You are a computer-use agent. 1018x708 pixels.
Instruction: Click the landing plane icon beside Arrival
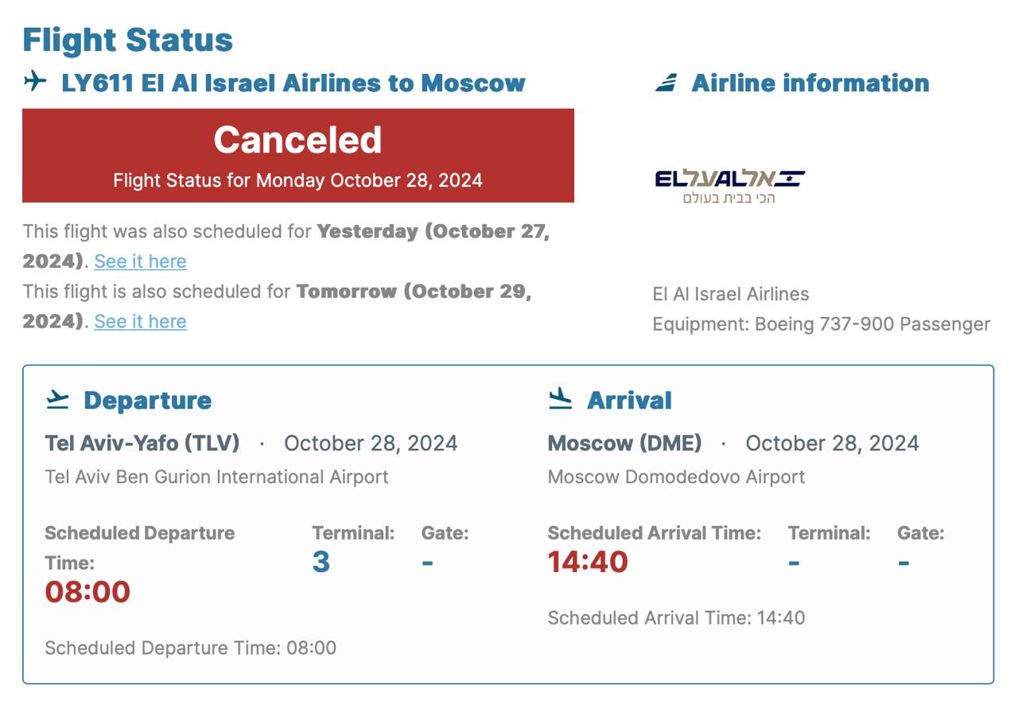[561, 399]
